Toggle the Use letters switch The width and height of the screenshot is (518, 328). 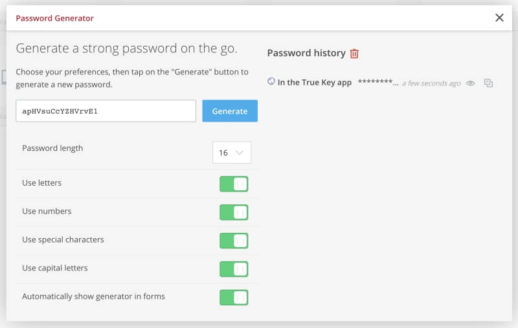point(234,184)
